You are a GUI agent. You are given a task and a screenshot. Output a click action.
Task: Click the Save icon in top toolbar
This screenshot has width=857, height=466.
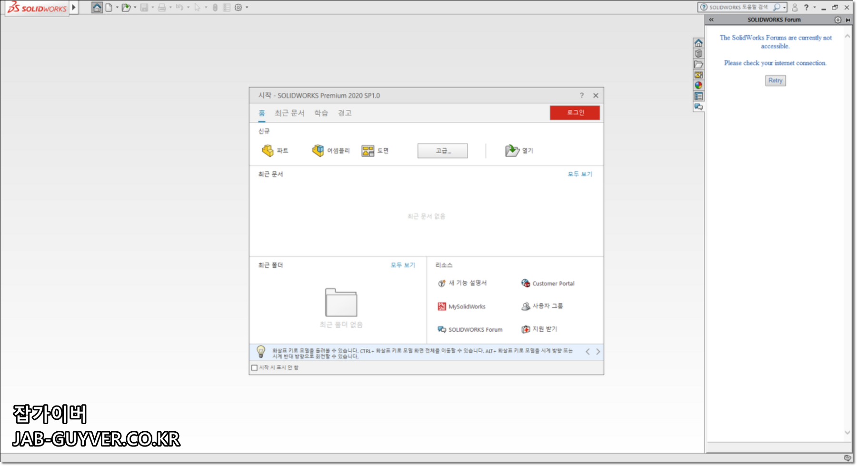coord(144,8)
